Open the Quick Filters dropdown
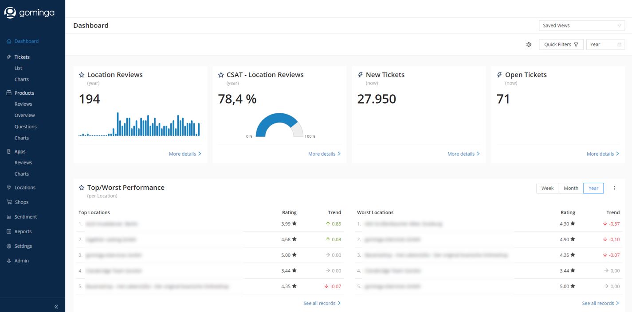The height and width of the screenshot is (312, 632). point(561,45)
